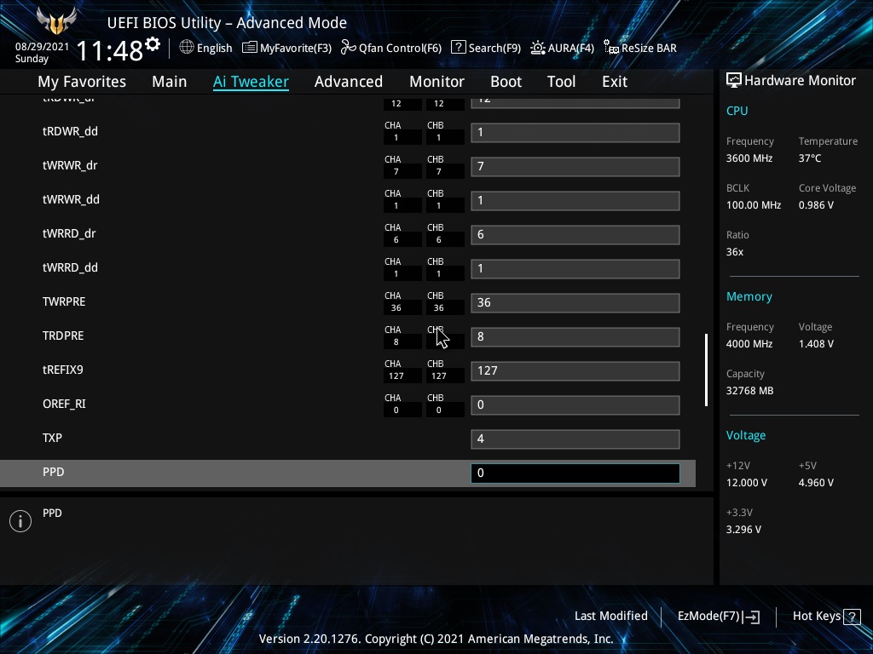Go to the Monitor tab
873x654 pixels.
[x=437, y=82]
